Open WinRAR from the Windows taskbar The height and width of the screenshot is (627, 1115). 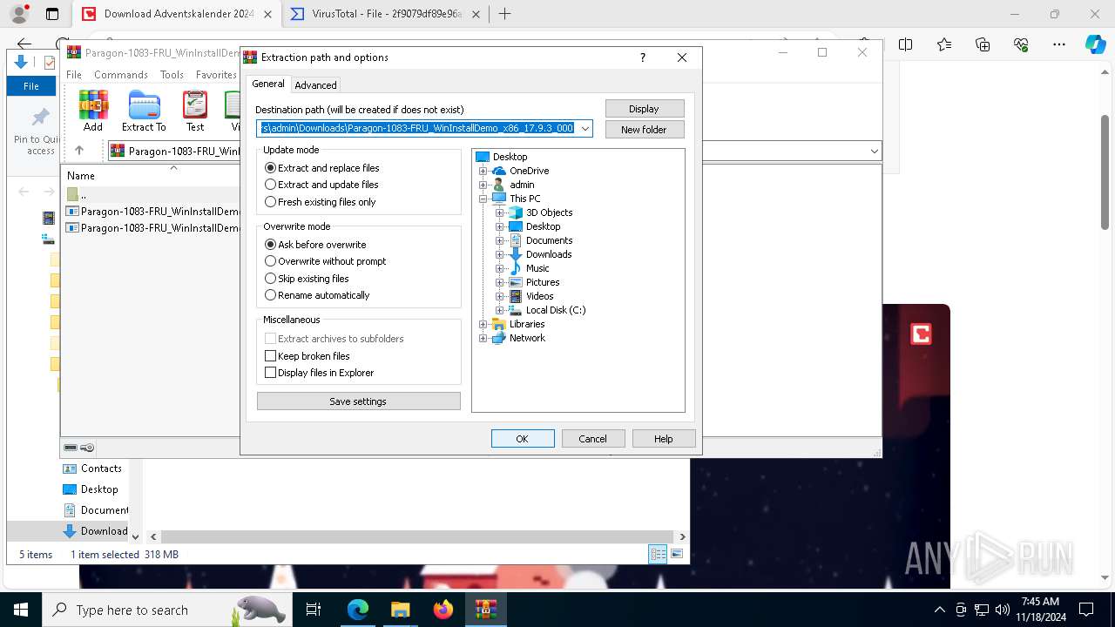485,610
